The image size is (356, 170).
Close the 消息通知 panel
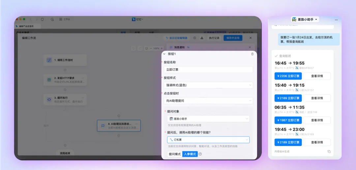coord(250,47)
